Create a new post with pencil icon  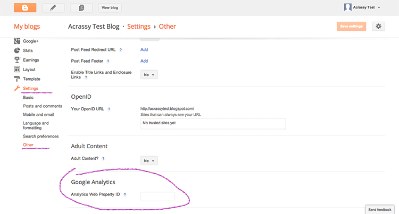click(x=53, y=7)
